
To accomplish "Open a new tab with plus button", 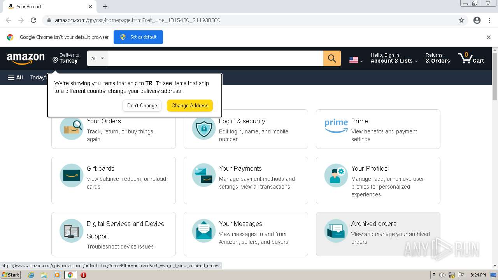I will pos(105,7).
